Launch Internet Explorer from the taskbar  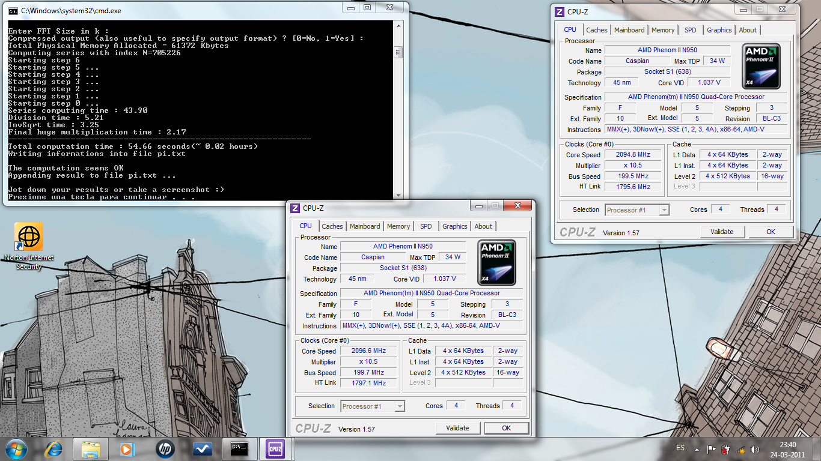pos(54,449)
